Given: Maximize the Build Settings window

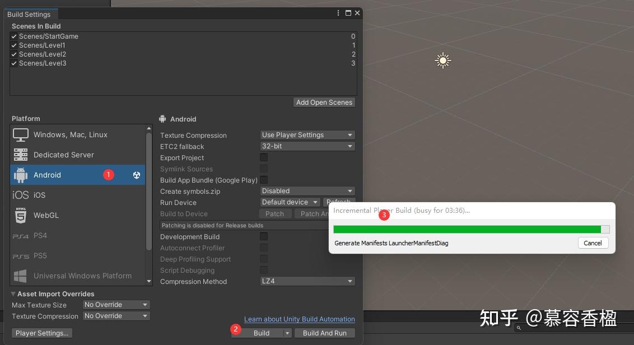Looking at the screenshot, I should click(348, 13).
